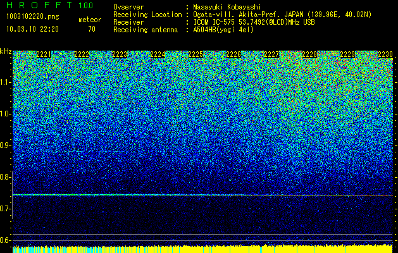Click the time marker 2224

(158, 54)
